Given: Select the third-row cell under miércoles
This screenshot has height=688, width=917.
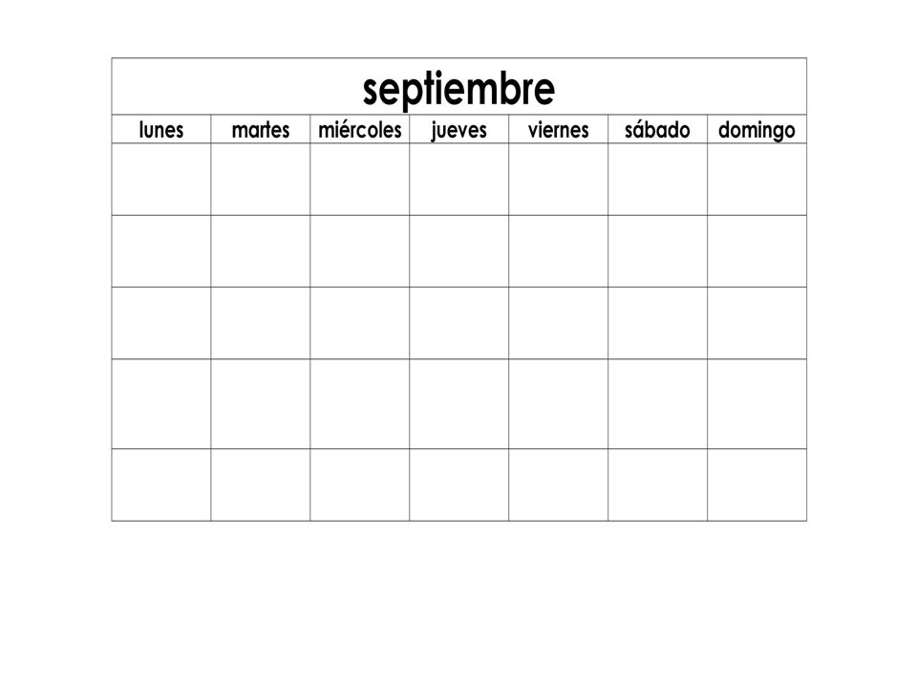Looking at the screenshot, I should pos(360,323).
